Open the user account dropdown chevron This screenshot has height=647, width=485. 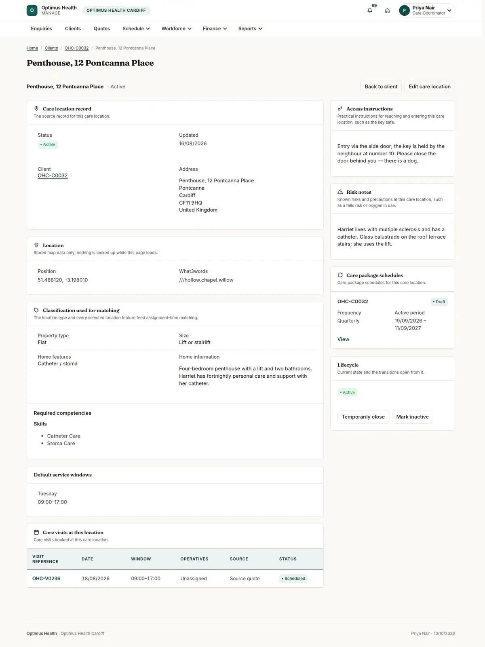[449, 11]
